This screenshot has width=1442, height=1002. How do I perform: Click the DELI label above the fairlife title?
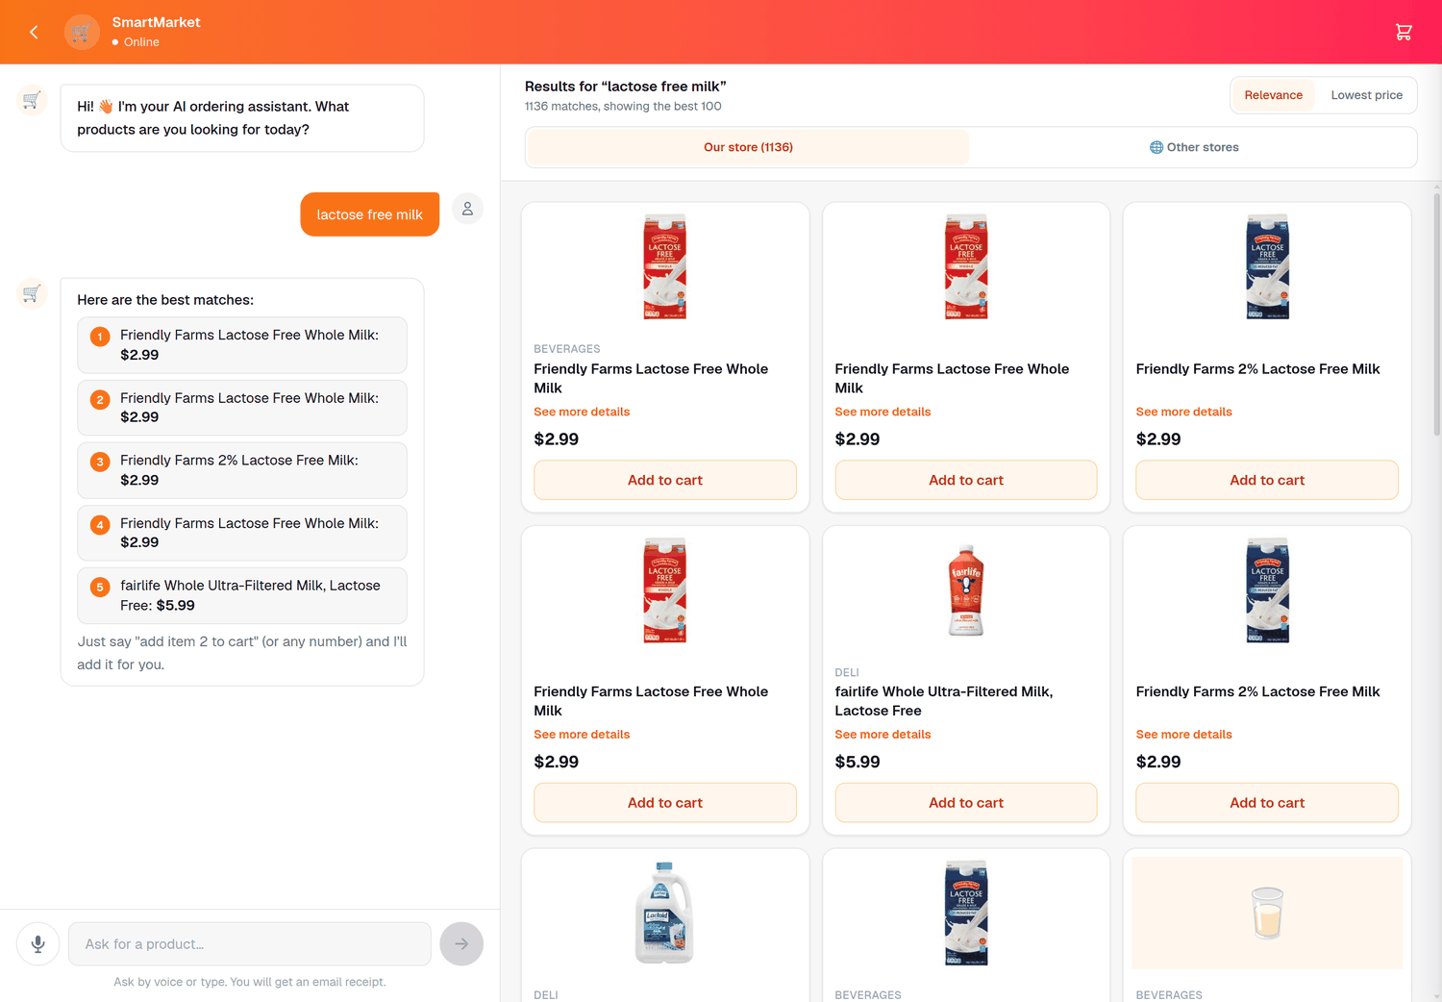pos(847,672)
